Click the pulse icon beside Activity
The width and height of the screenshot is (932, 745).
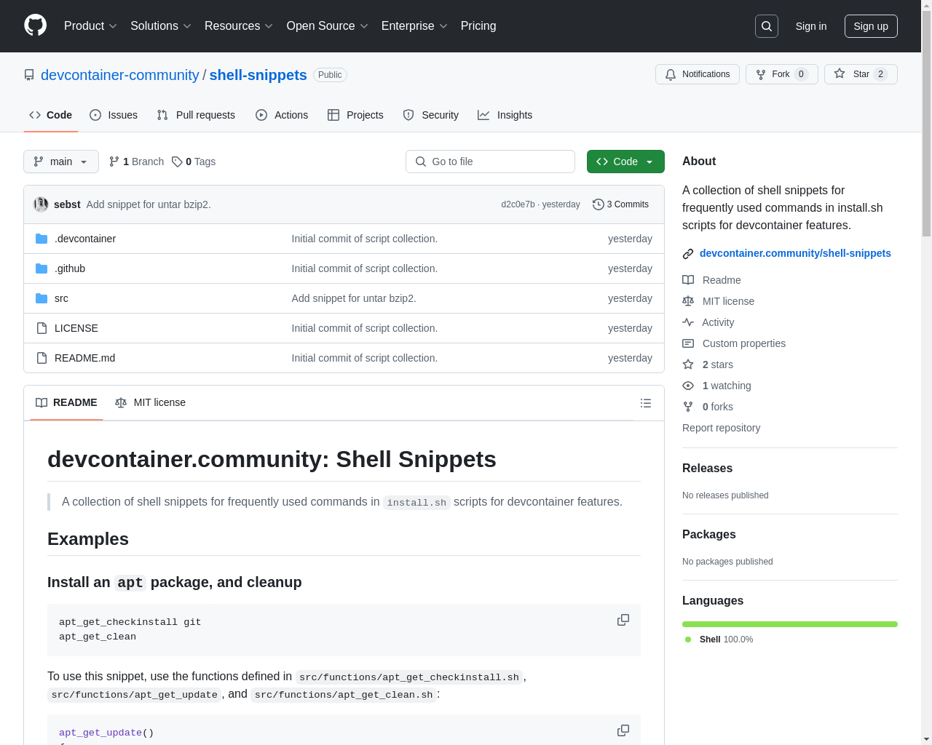pos(688,322)
